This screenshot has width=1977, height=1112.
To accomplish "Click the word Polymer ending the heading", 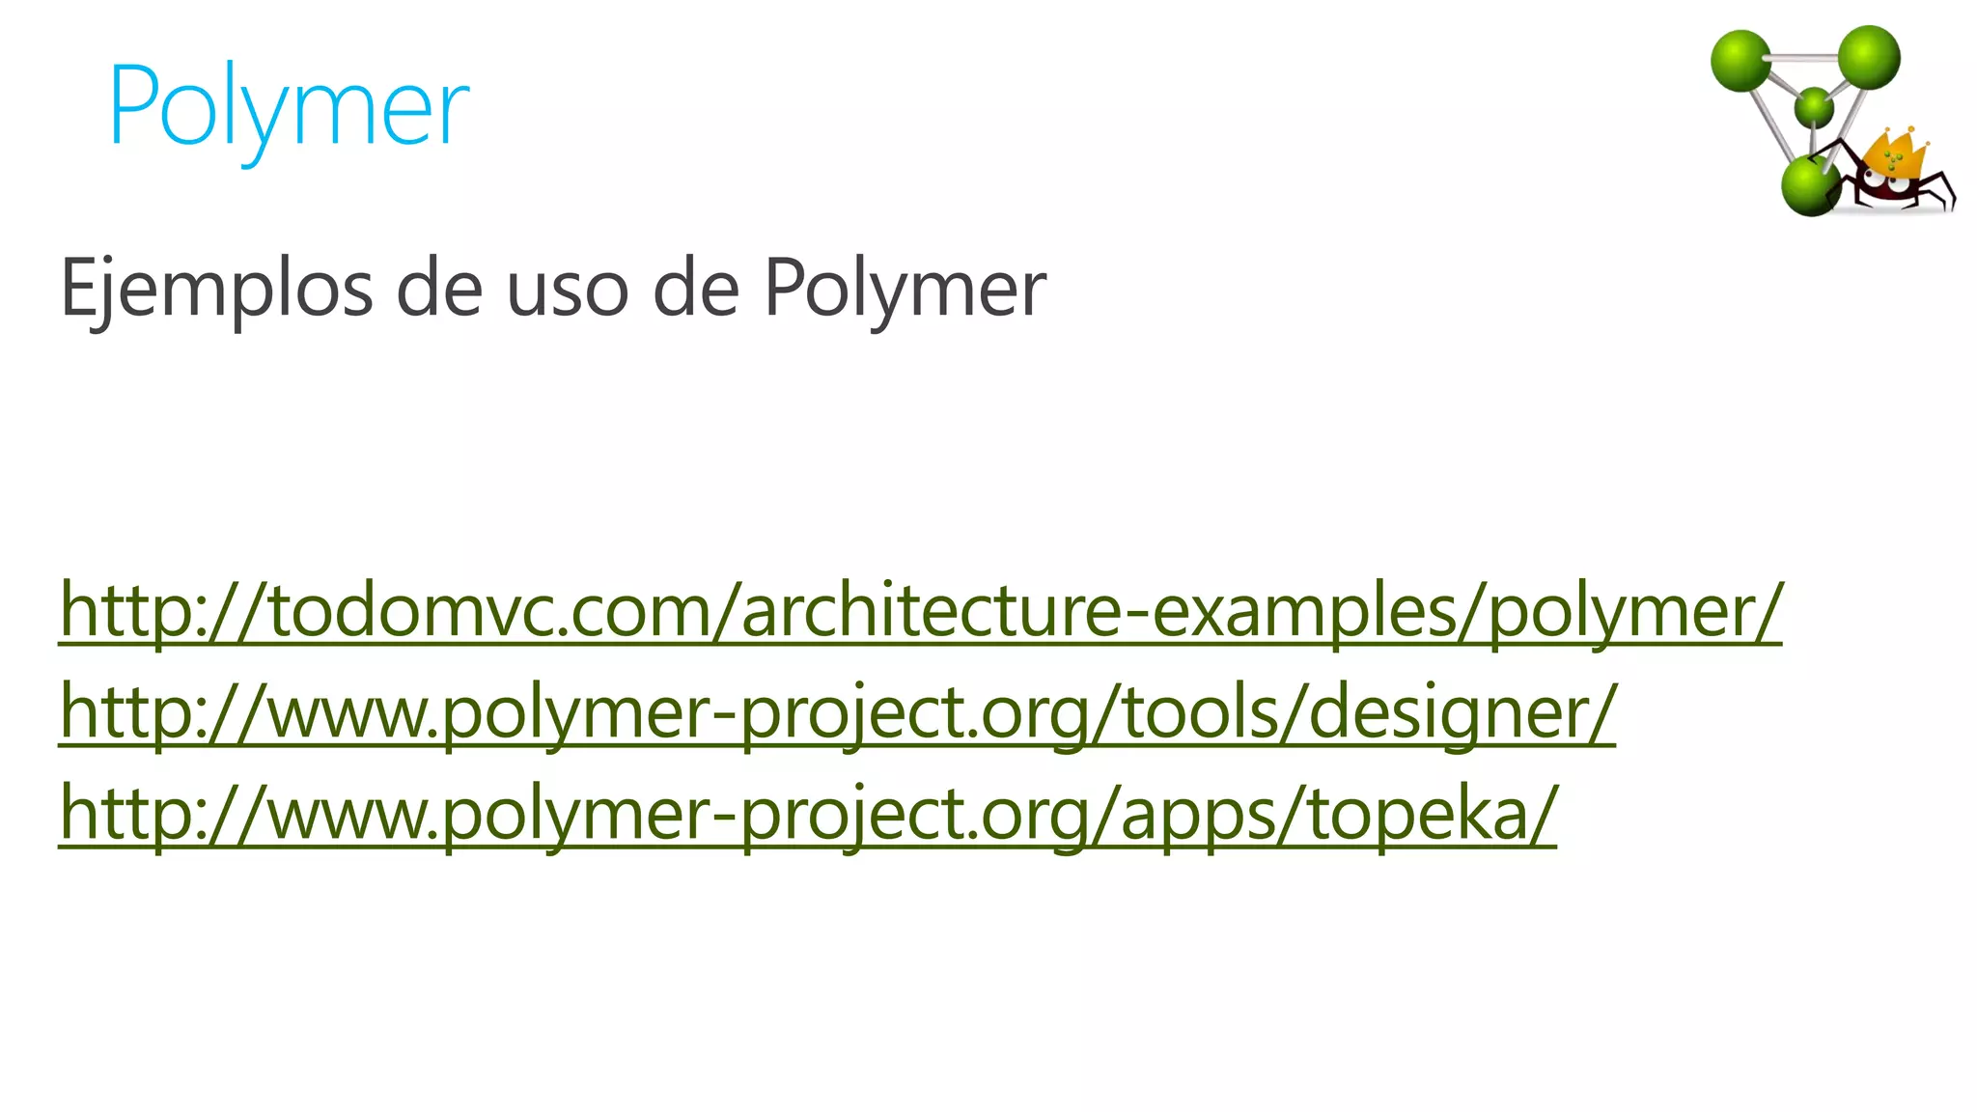I will point(905,287).
